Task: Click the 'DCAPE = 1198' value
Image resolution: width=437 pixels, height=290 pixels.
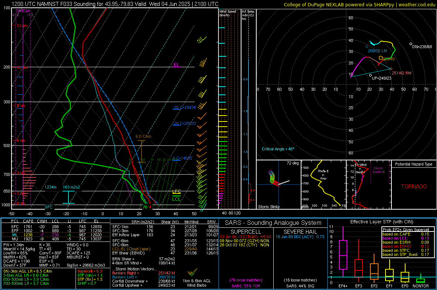Action: point(16,261)
